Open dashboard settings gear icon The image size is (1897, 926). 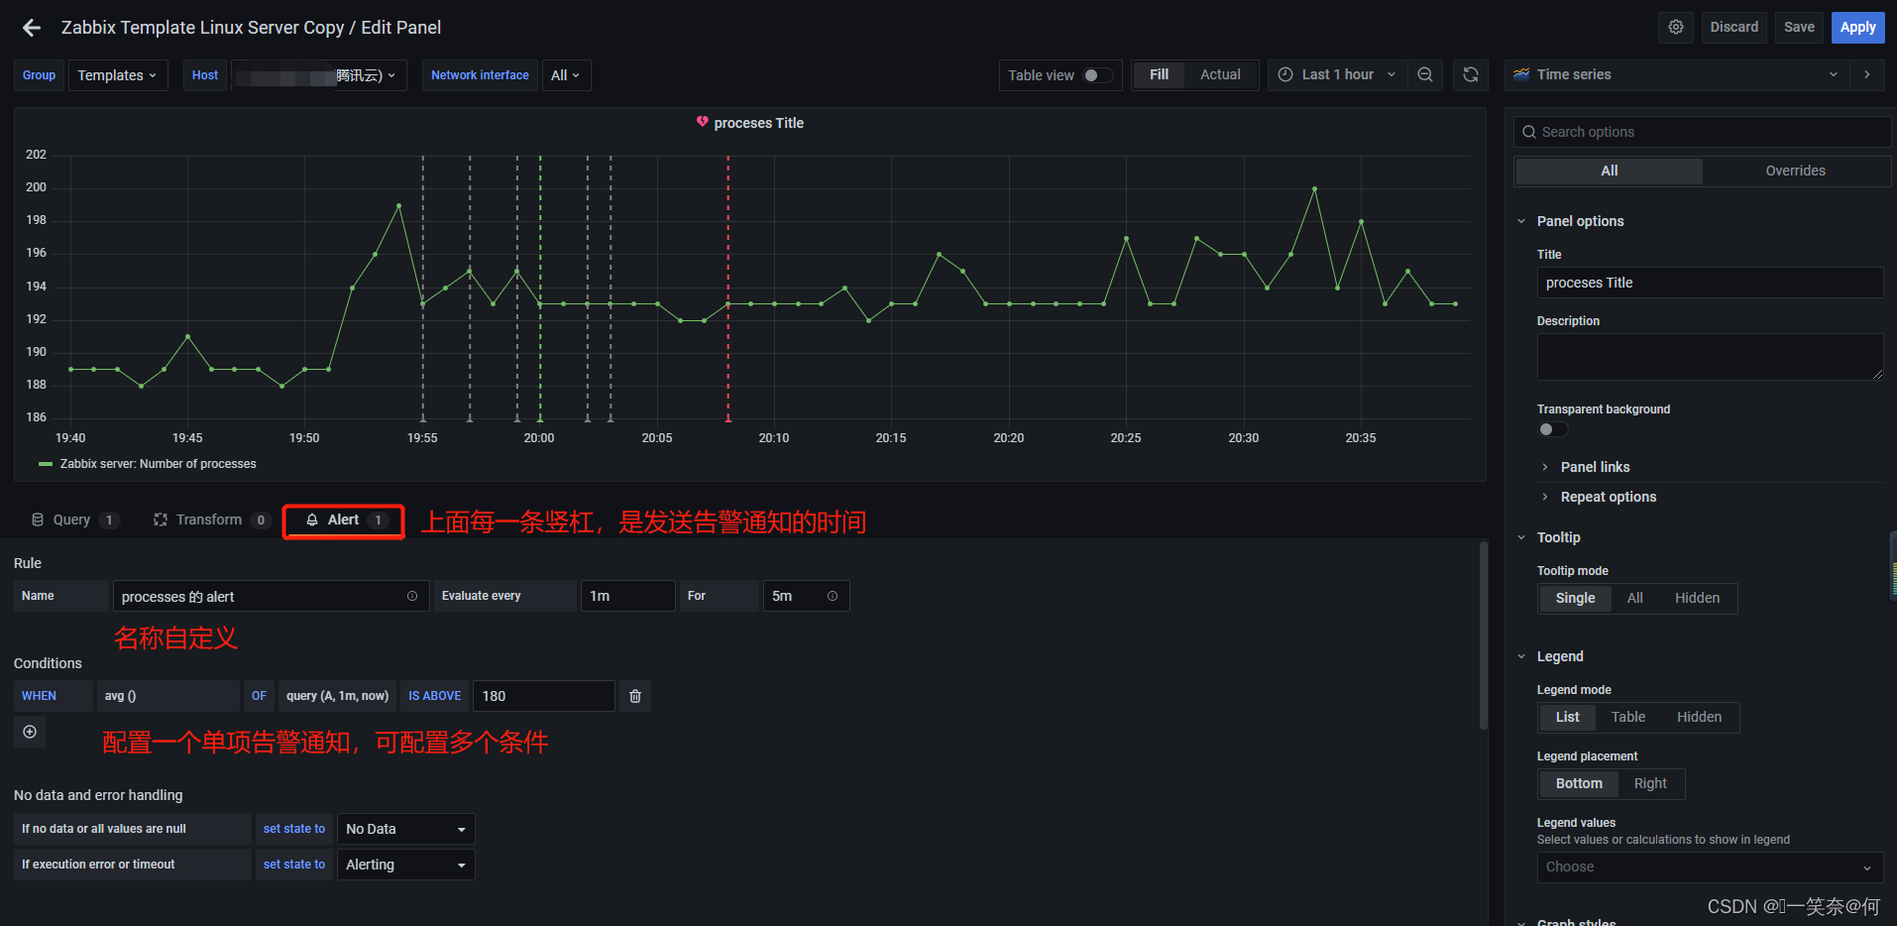(1676, 28)
